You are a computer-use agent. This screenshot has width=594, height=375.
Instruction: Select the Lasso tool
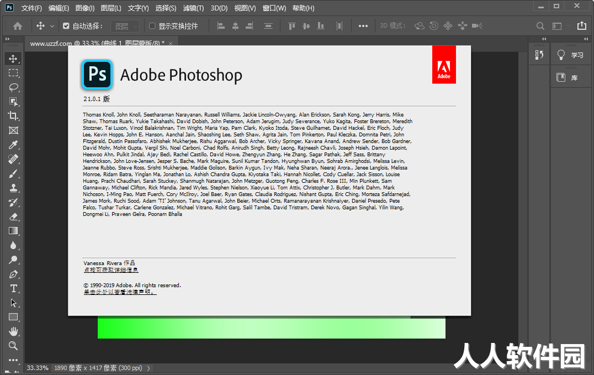click(13, 88)
